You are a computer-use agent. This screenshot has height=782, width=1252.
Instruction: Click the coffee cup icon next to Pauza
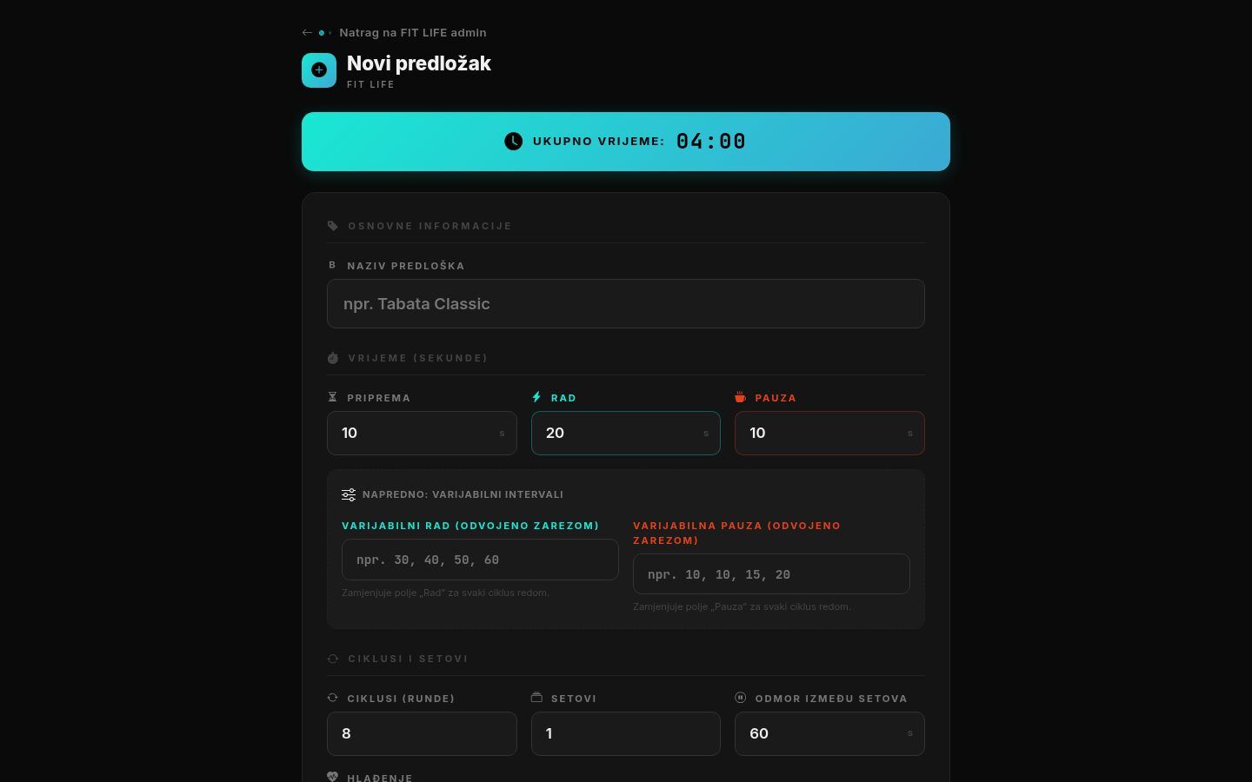coord(740,397)
